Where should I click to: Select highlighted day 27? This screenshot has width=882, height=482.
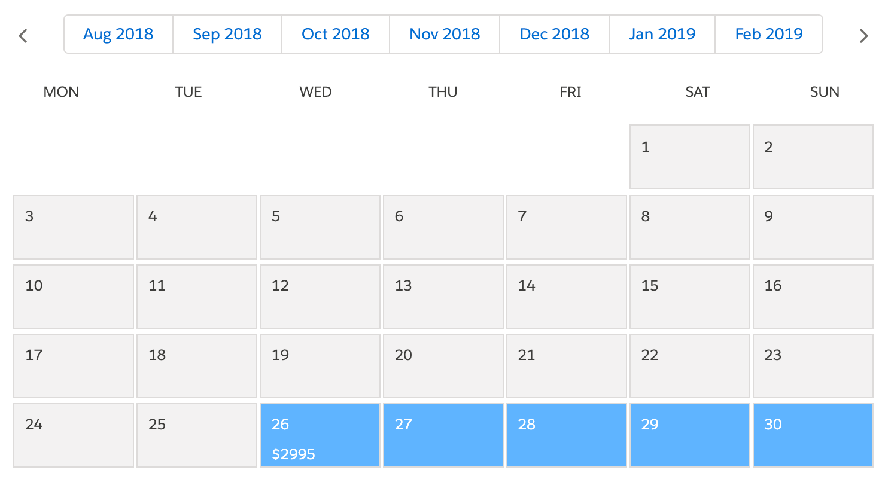(443, 435)
